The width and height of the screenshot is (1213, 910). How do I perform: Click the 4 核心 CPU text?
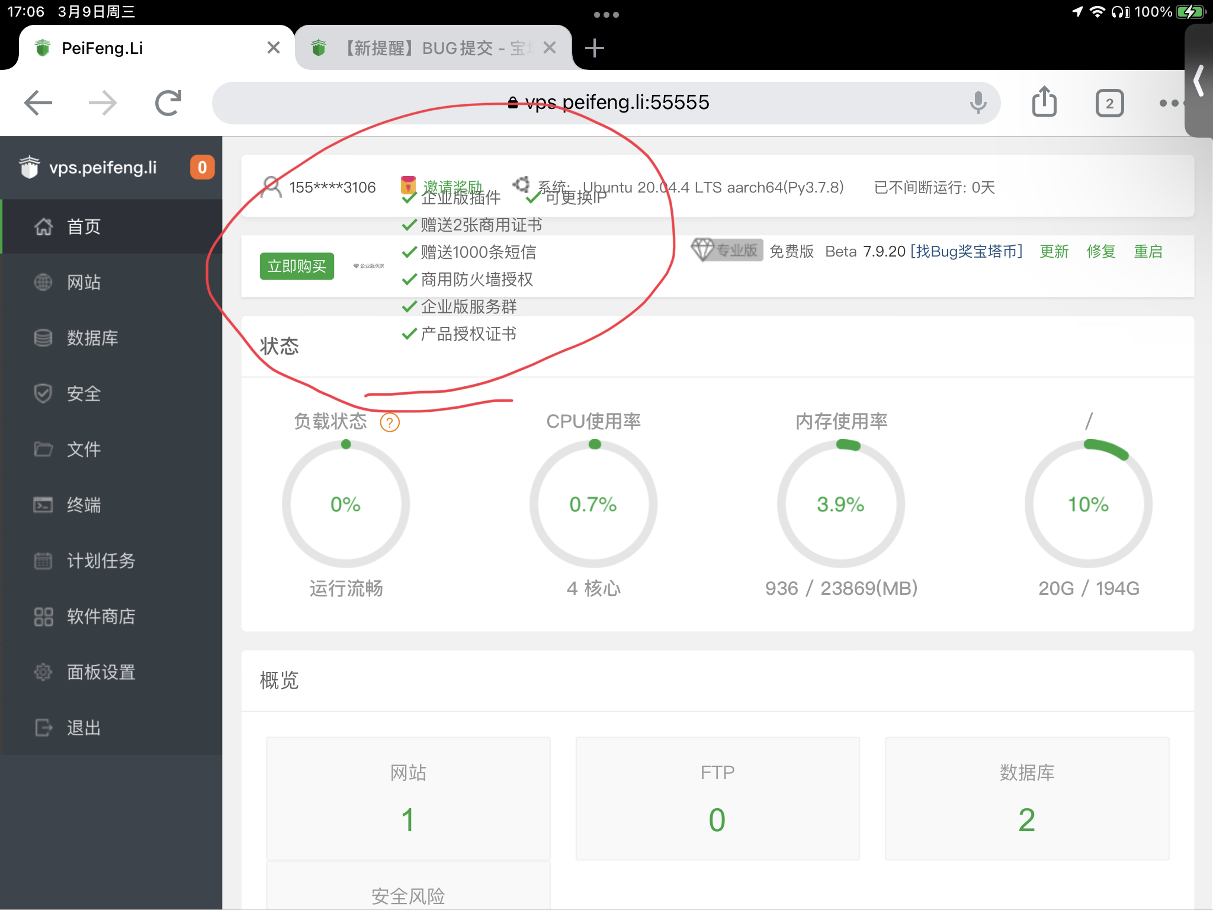click(x=593, y=588)
